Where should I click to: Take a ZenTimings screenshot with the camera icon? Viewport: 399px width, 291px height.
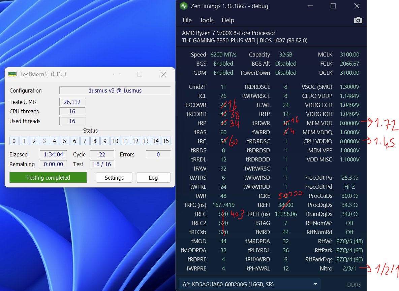(358, 20)
